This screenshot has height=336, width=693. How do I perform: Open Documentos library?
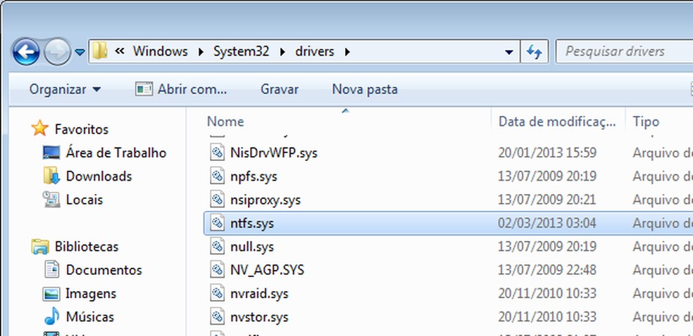click(x=104, y=270)
